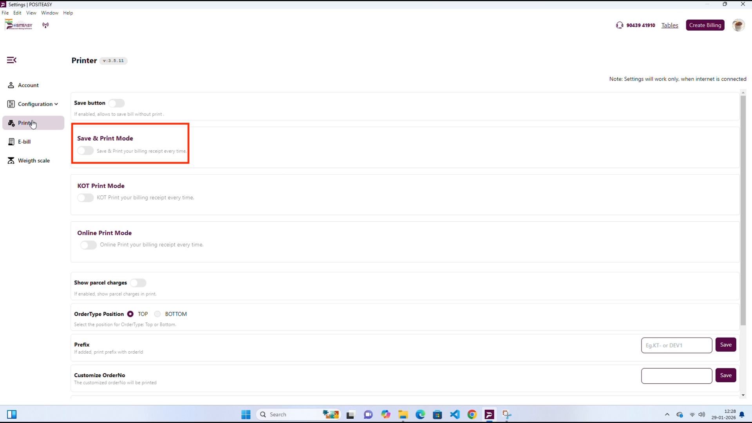Click the headset support icon
The height and width of the screenshot is (423, 752).
click(x=619, y=25)
